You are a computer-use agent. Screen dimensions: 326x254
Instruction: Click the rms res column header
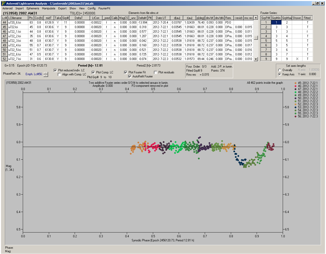pyautogui.click(x=248, y=18)
